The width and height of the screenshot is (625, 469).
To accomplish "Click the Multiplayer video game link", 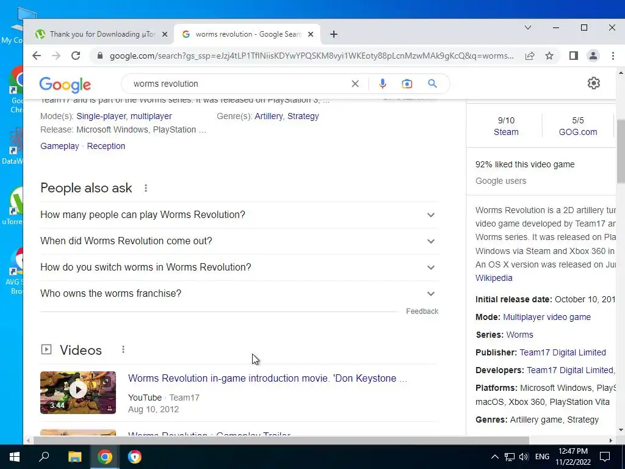I will tap(547, 317).
